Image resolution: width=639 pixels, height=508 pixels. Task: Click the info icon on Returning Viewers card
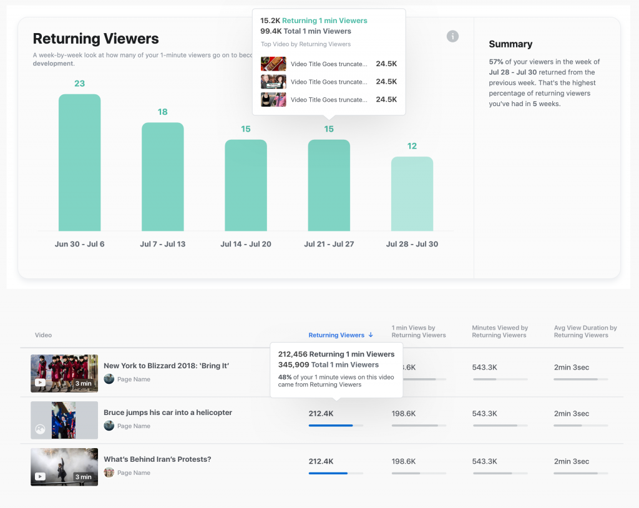pos(452,36)
